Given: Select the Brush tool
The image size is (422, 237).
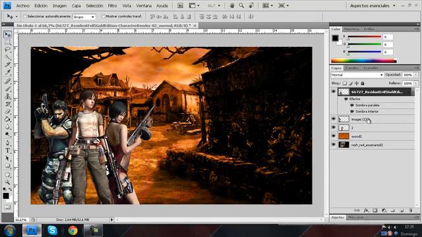Looking at the screenshot, I should click(x=7, y=89).
